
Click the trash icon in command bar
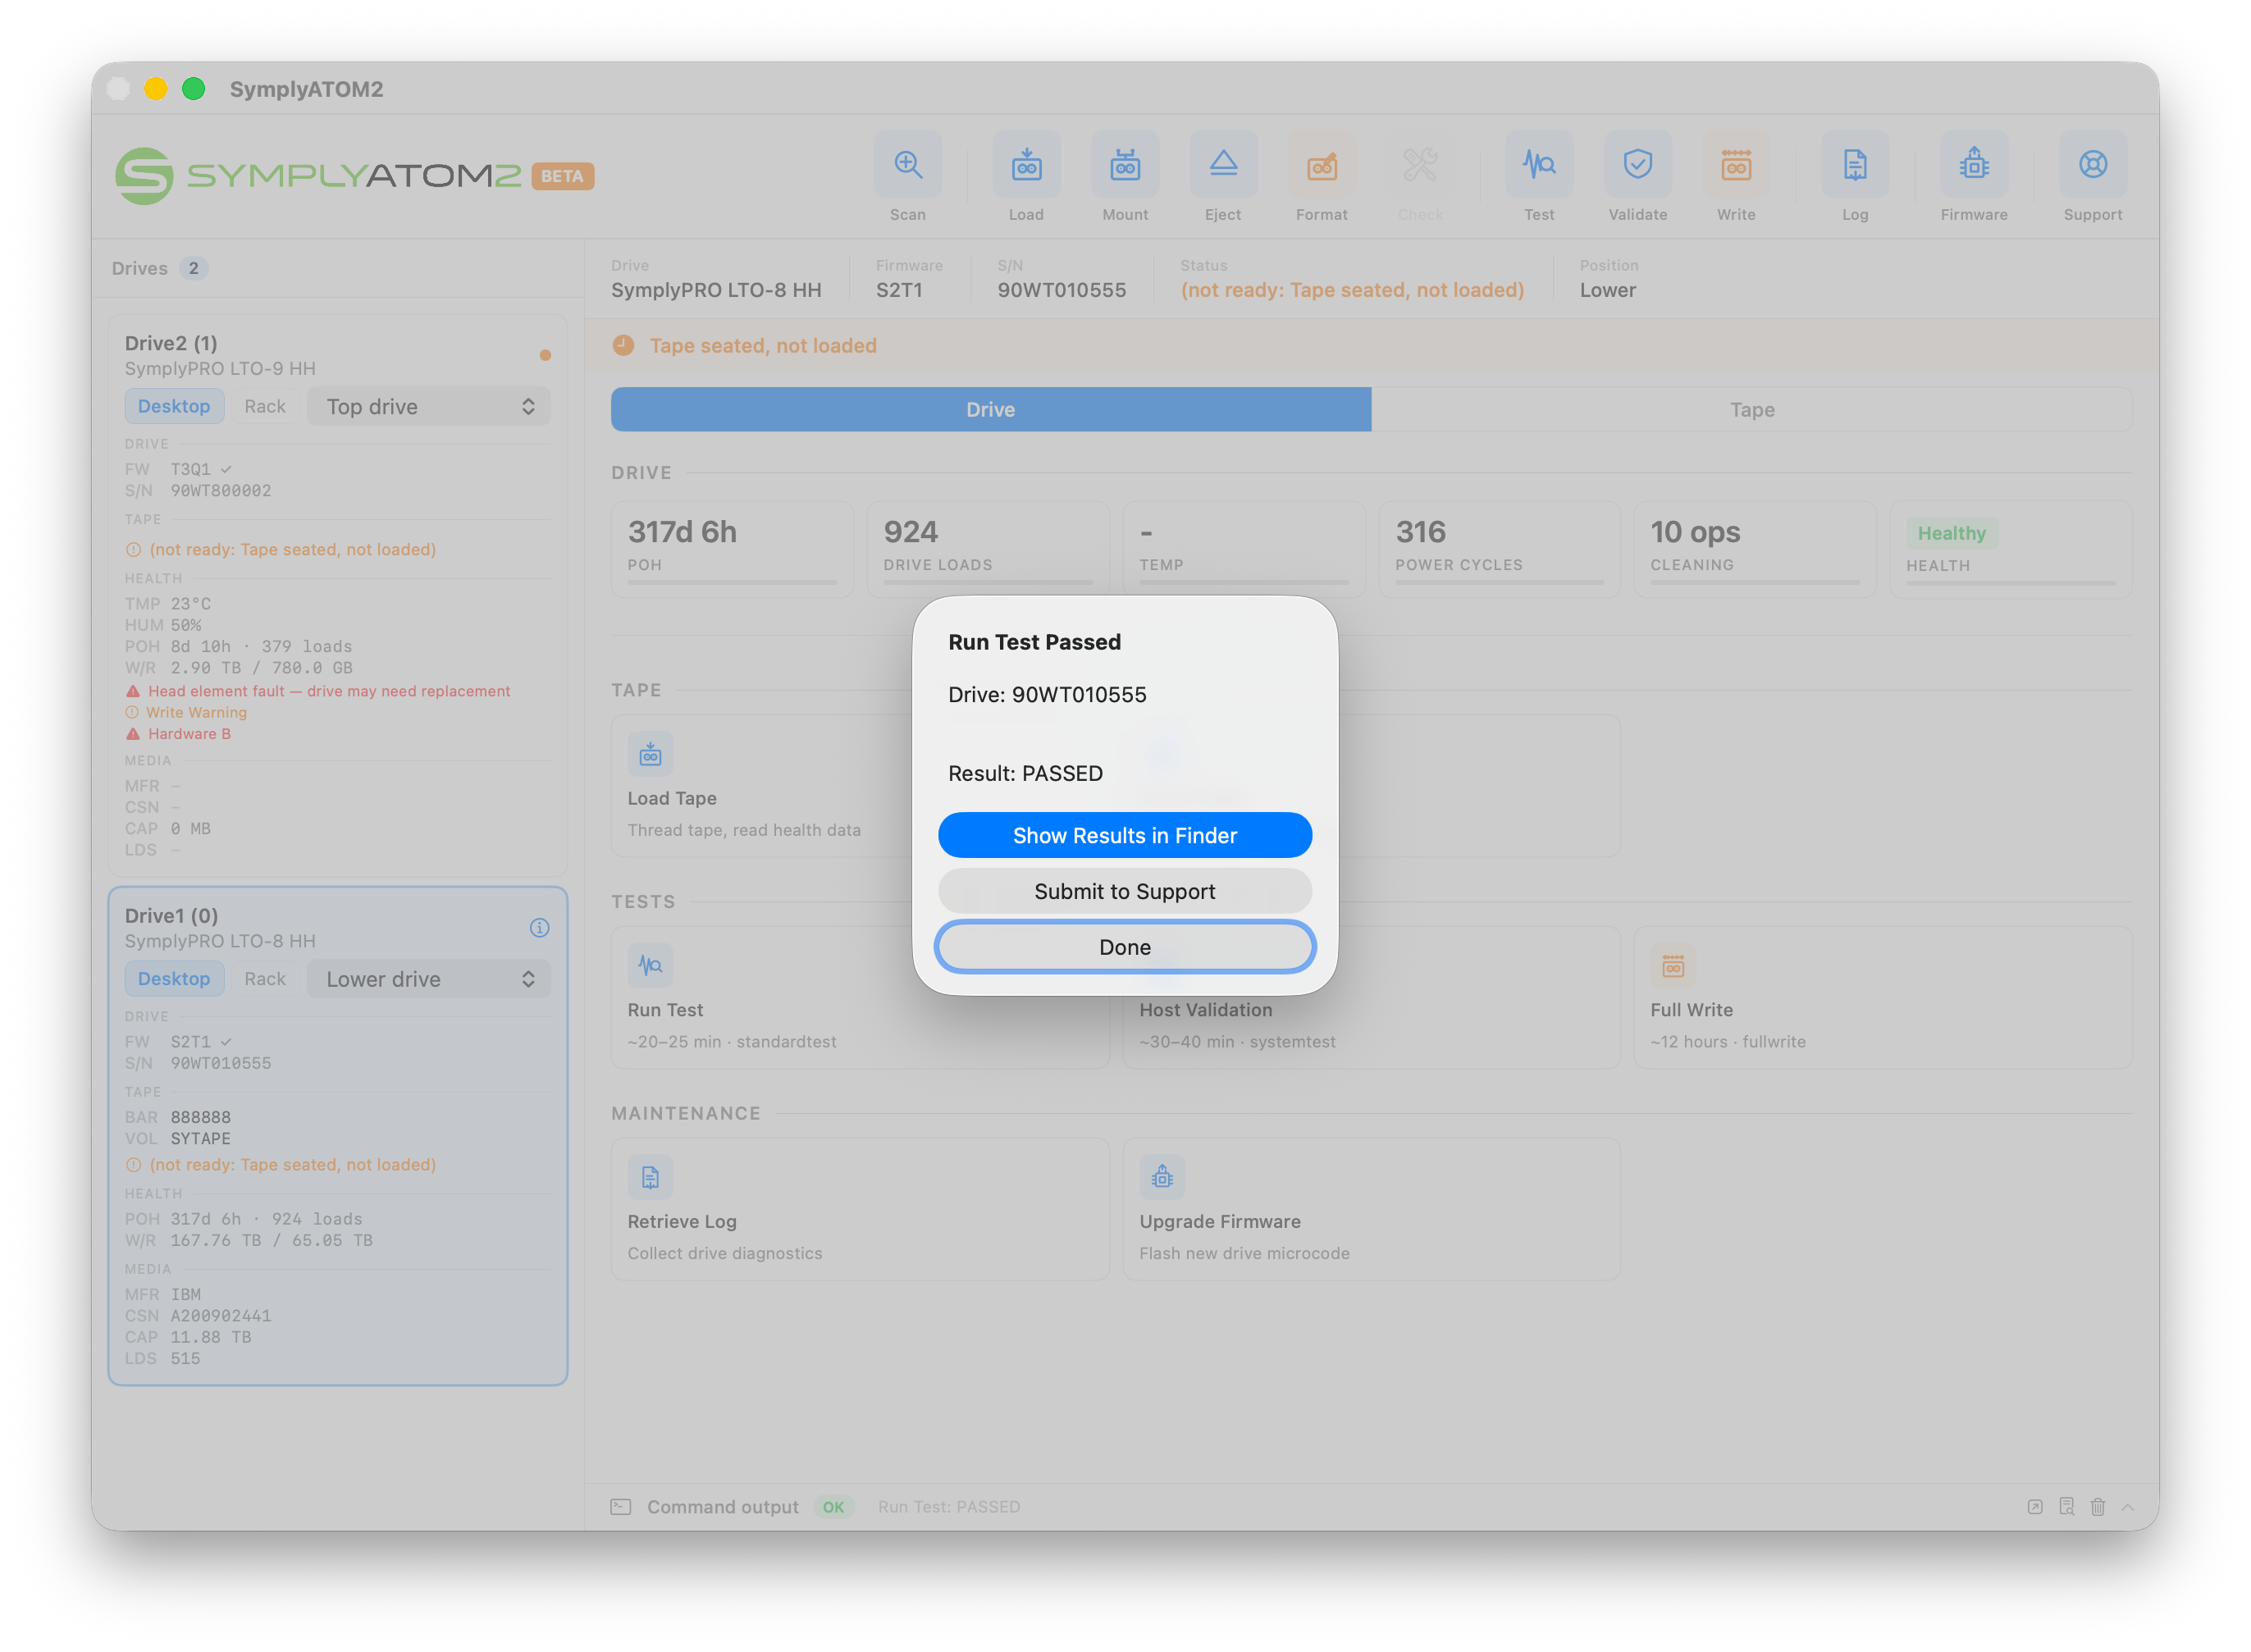click(2098, 1507)
